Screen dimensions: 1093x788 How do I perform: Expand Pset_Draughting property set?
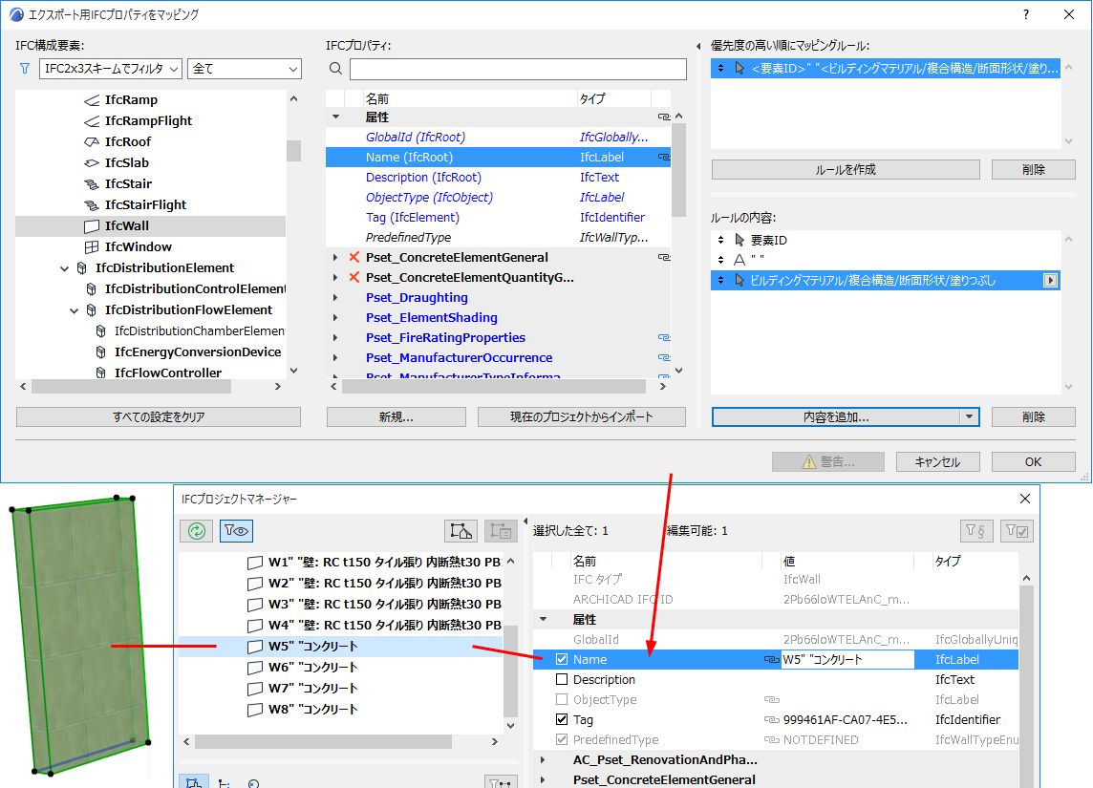tap(336, 297)
